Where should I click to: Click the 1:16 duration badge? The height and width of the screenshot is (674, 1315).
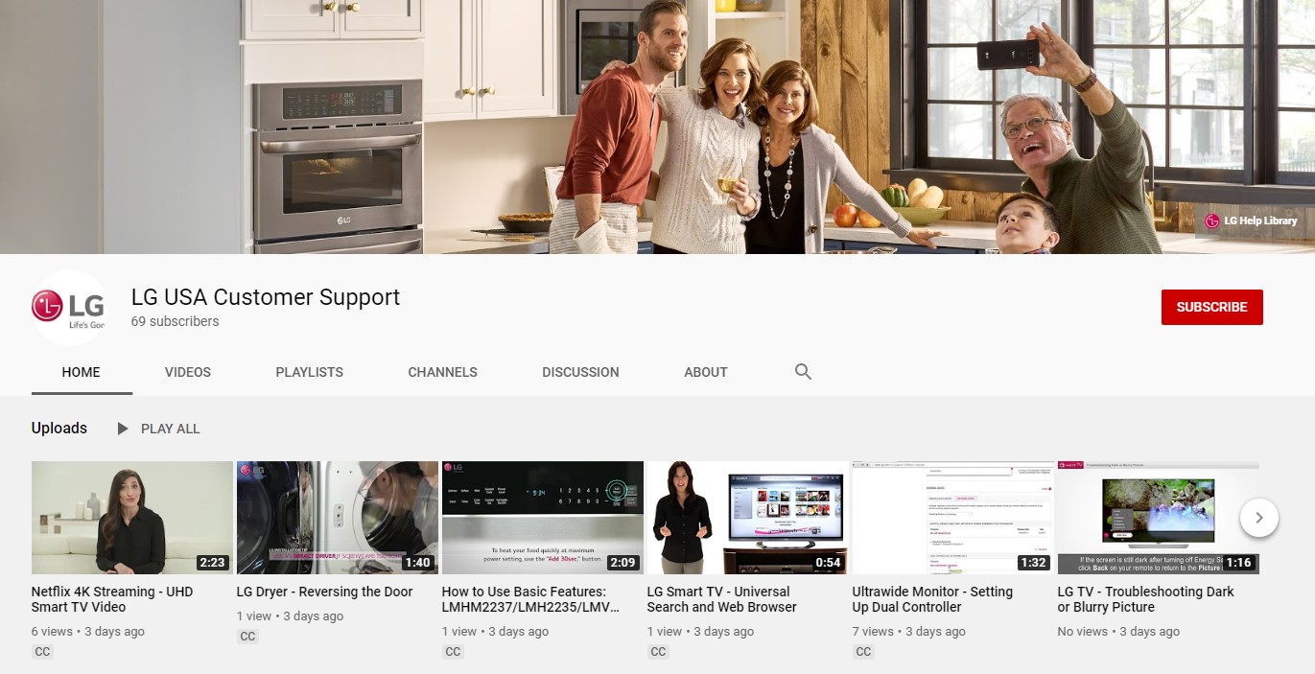pyautogui.click(x=1238, y=563)
